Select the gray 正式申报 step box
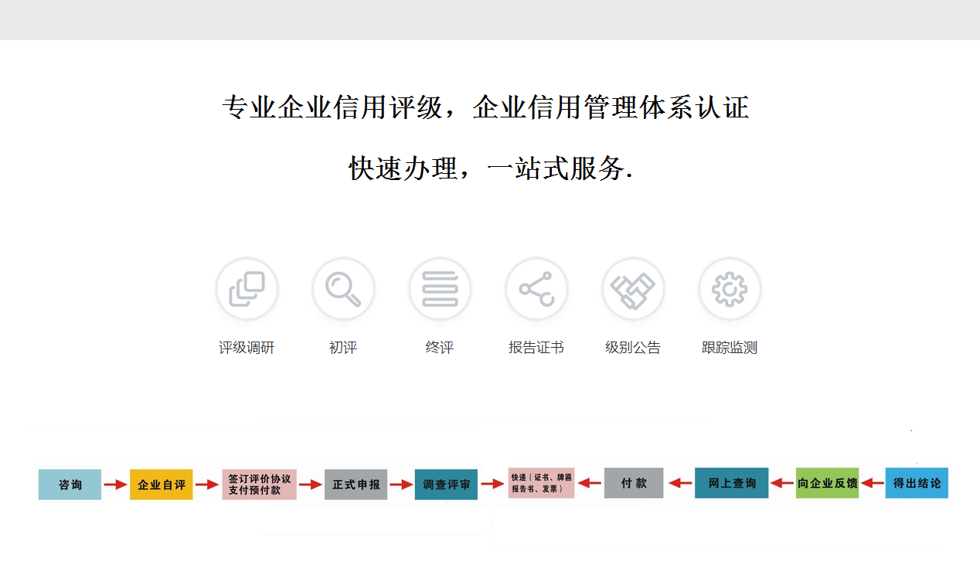Viewport: 980px width, 578px height. [356, 484]
